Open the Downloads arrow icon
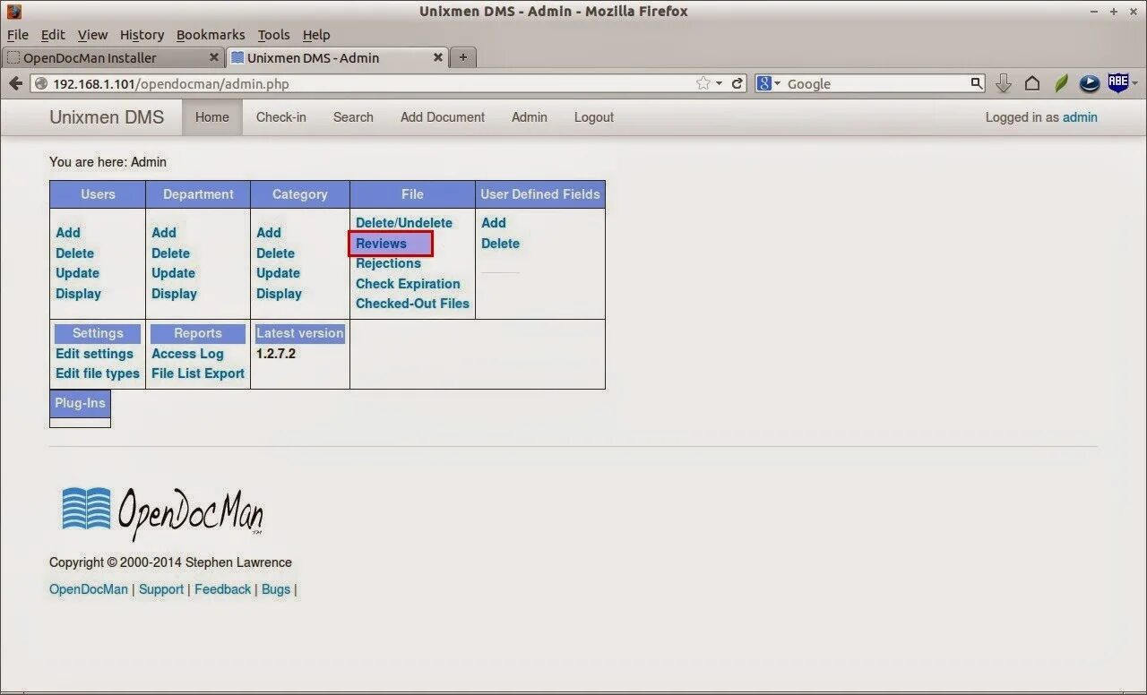The height and width of the screenshot is (695, 1147). click(1004, 83)
